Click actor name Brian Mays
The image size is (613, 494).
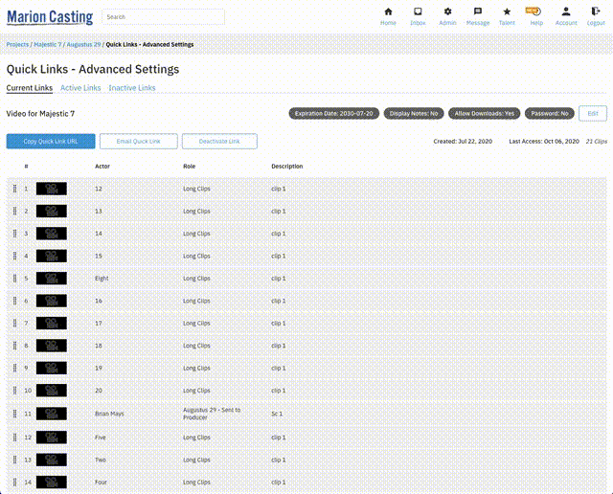(x=109, y=414)
